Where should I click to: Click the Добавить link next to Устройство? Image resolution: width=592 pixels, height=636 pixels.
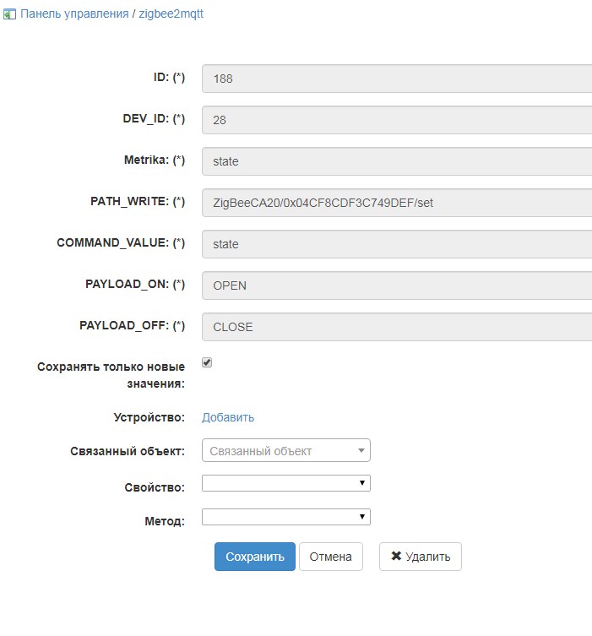[x=228, y=417]
